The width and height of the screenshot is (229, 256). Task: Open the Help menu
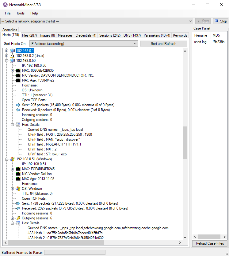[34, 13]
